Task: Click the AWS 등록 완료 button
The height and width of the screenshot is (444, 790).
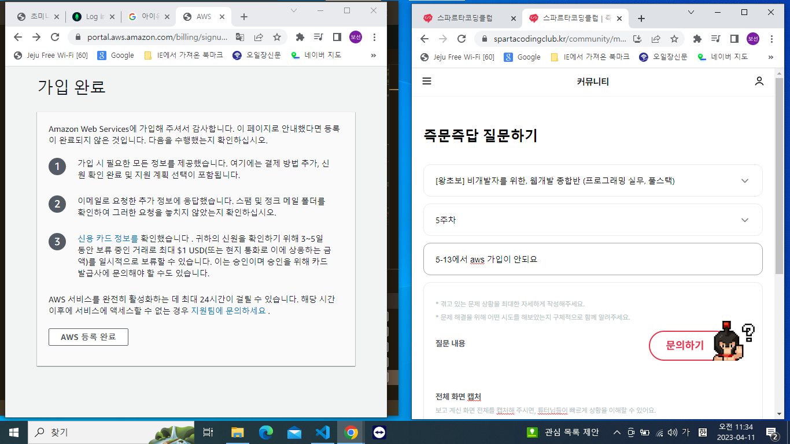Action: [x=88, y=337]
